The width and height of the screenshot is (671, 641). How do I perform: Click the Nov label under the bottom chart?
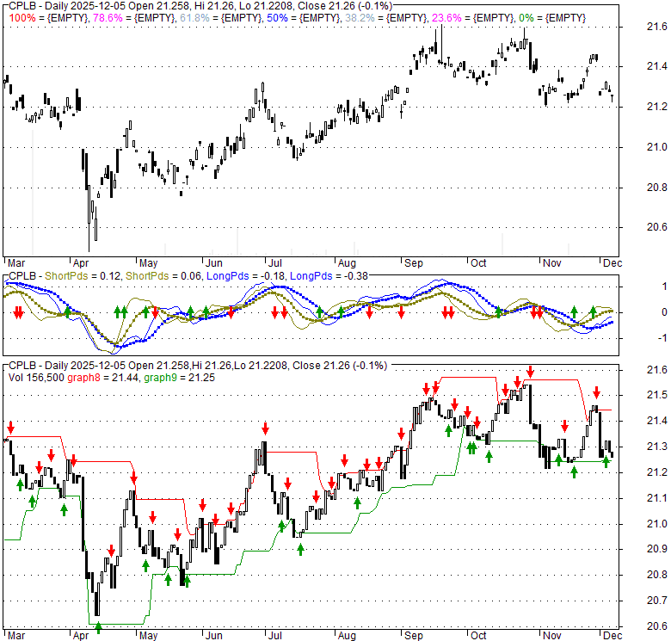click(552, 636)
